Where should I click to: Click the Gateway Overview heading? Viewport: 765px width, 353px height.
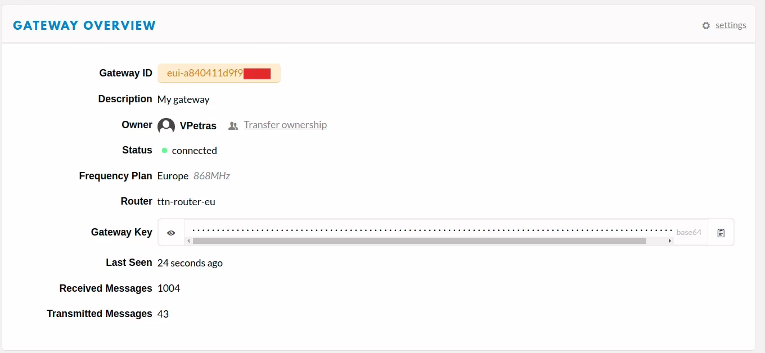(84, 25)
